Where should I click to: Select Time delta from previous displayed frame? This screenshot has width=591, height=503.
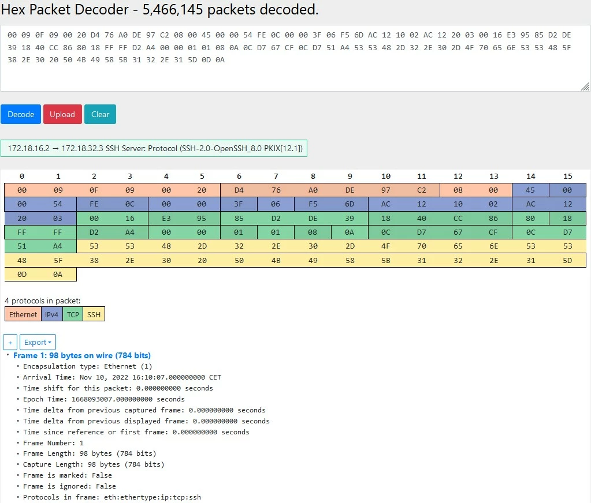[x=146, y=421]
